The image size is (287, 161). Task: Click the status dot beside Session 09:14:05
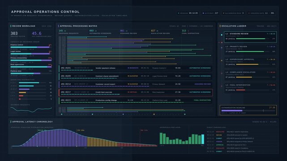coord(179,13)
